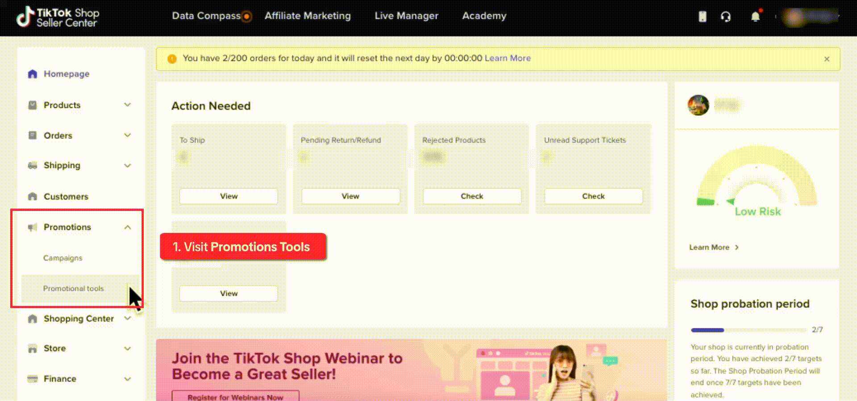The width and height of the screenshot is (857, 401).
Task: Click View button under To Ship
Action: (229, 196)
